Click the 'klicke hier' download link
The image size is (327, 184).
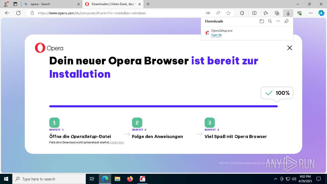[x=117, y=142]
